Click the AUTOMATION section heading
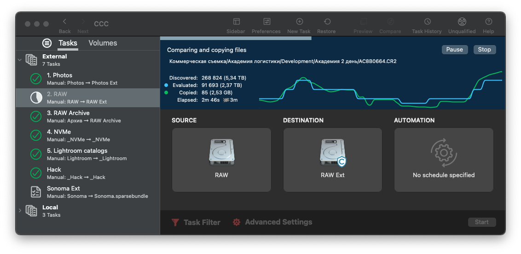 (414, 120)
